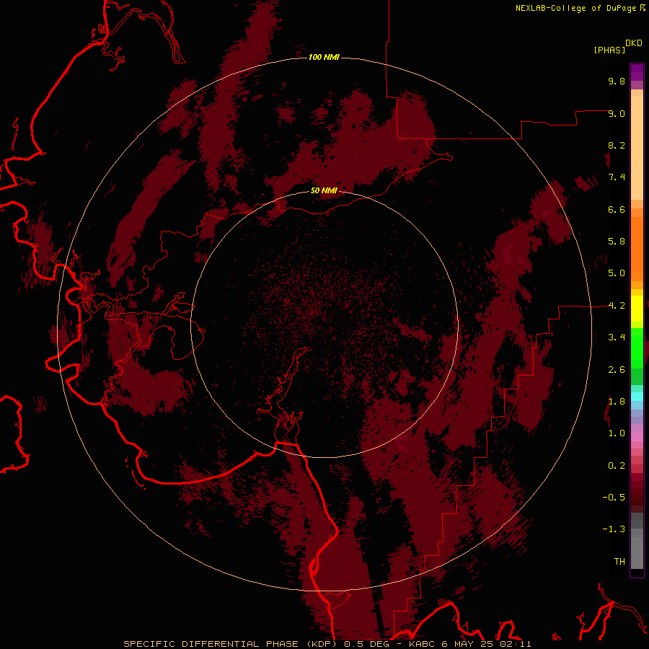The width and height of the screenshot is (649, 649).
Task: Click the 4.2 legend value
Action: 617,306
